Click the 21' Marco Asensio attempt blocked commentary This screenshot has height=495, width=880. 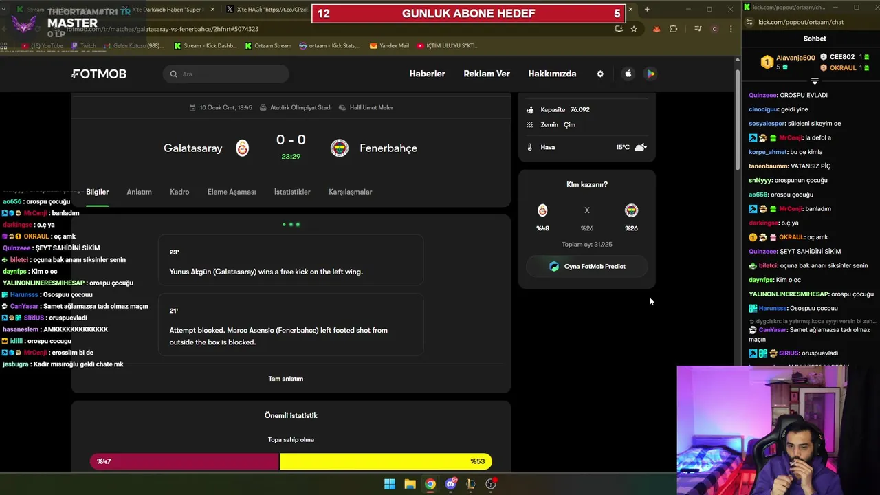(291, 325)
